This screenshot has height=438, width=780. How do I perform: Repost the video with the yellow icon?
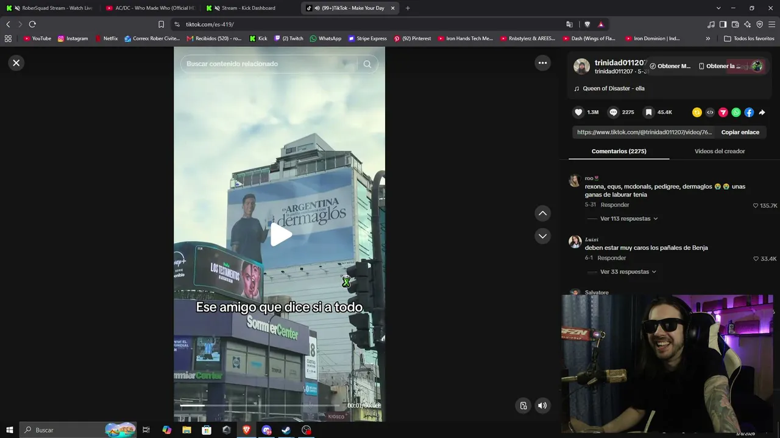pos(697,113)
